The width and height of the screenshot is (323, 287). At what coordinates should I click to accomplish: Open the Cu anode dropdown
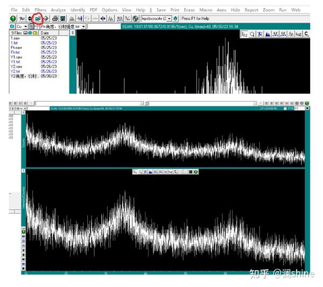pyautogui.click(x=25, y=26)
